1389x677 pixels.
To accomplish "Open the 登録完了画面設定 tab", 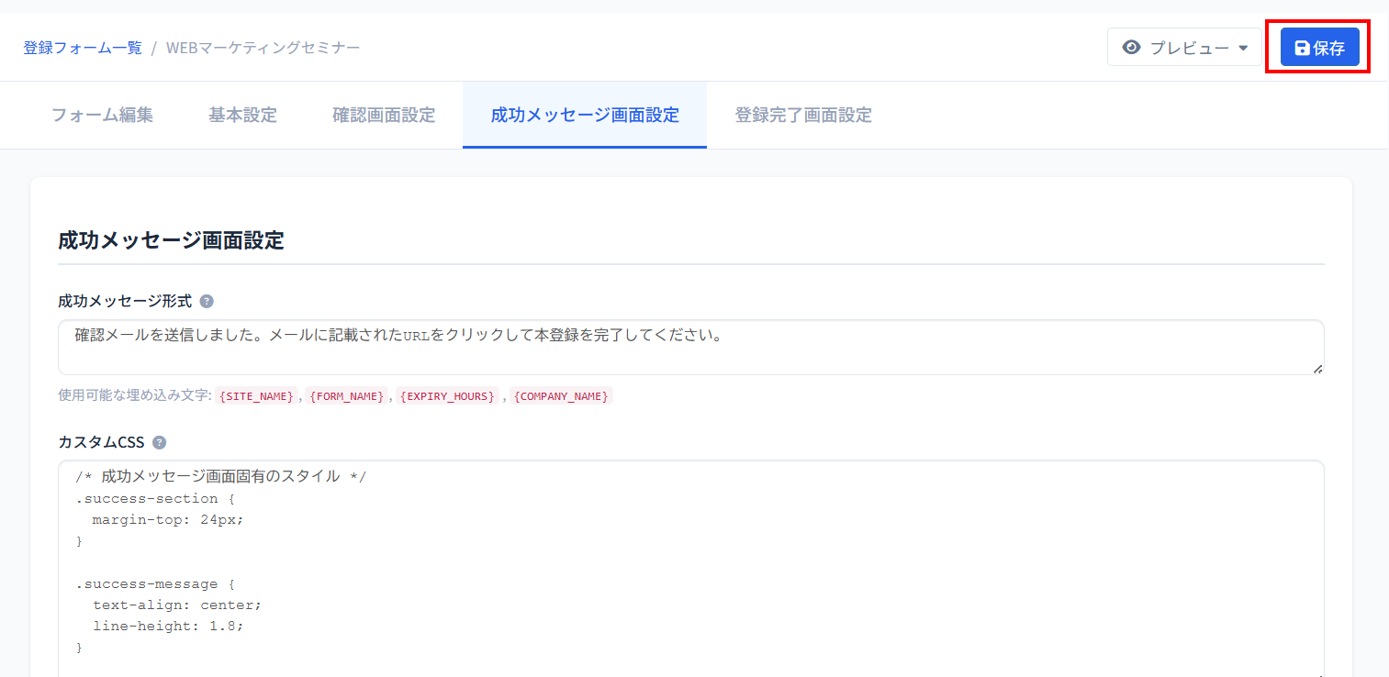I will [803, 116].
